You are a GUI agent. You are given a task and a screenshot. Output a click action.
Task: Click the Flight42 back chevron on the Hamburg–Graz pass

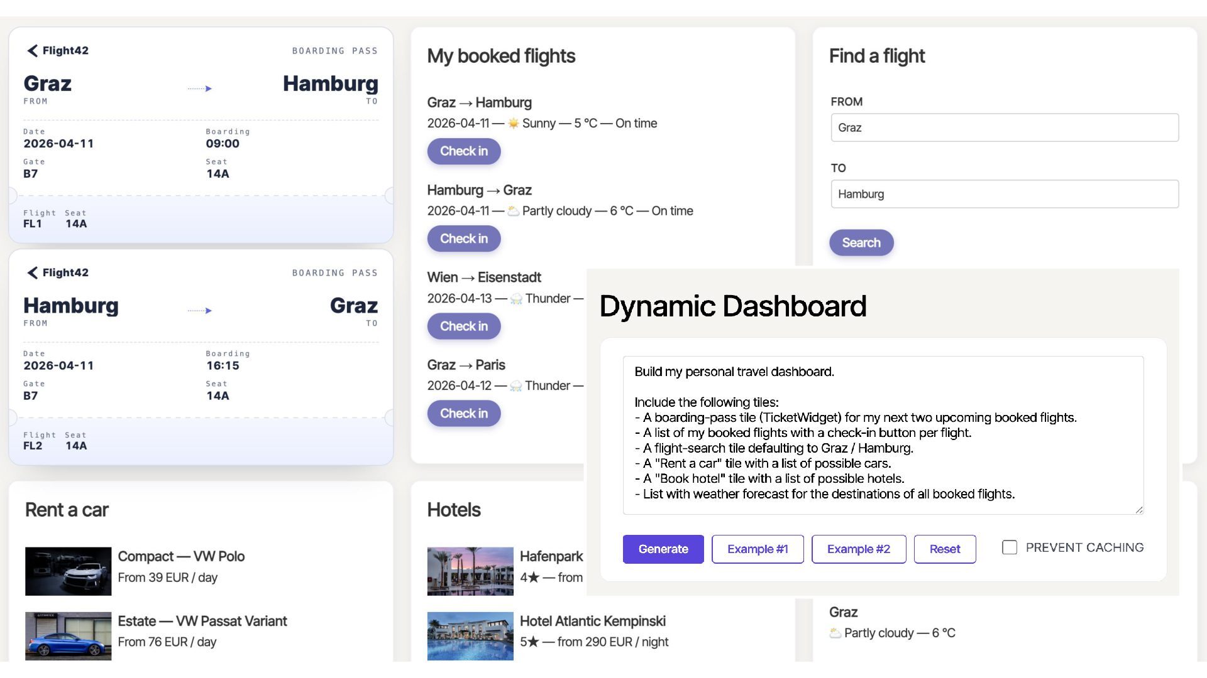(x=32, y=272)
